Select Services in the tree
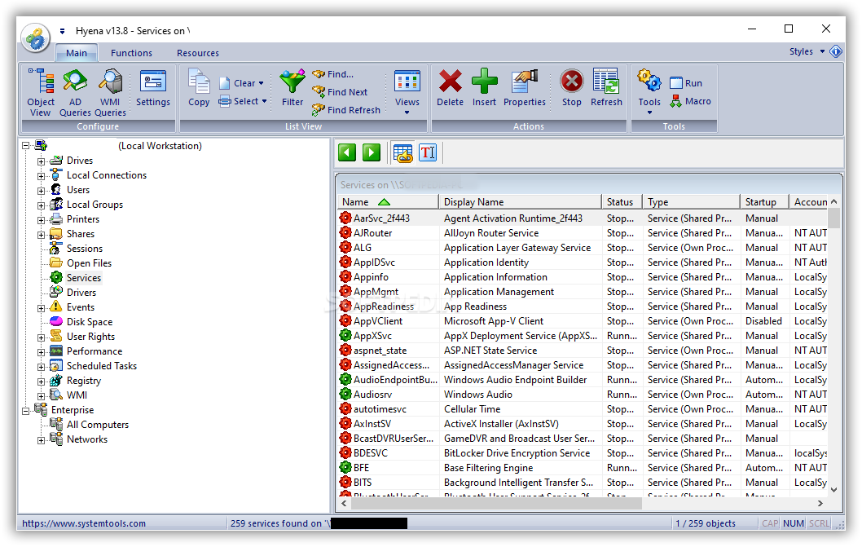 tap(84, 278)
